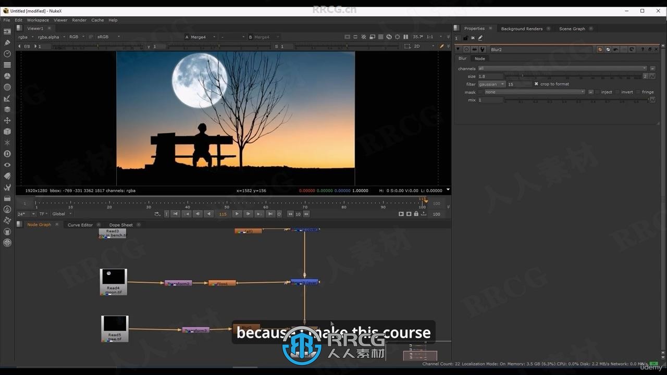
Task: Play forward in the viewer timeline
Action: (x=237, y=214)
